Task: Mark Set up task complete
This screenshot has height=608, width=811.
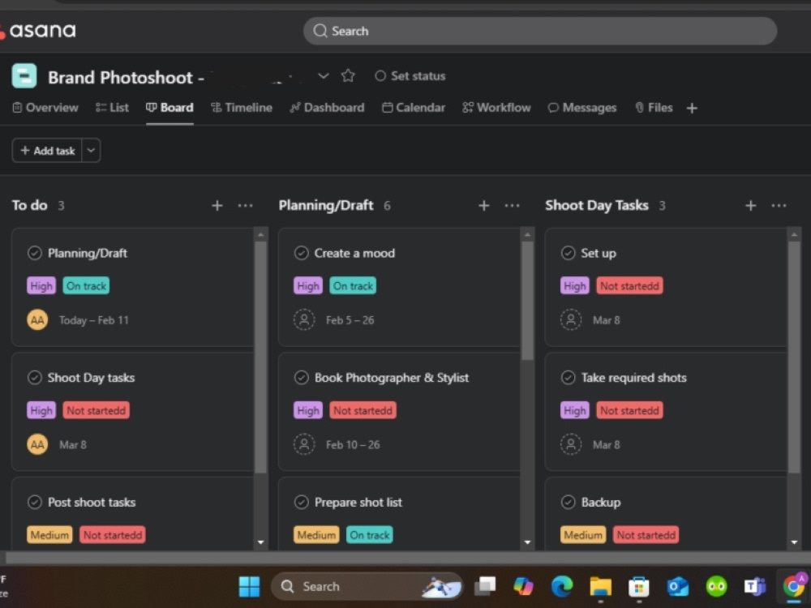Action: tap(569, 253)
